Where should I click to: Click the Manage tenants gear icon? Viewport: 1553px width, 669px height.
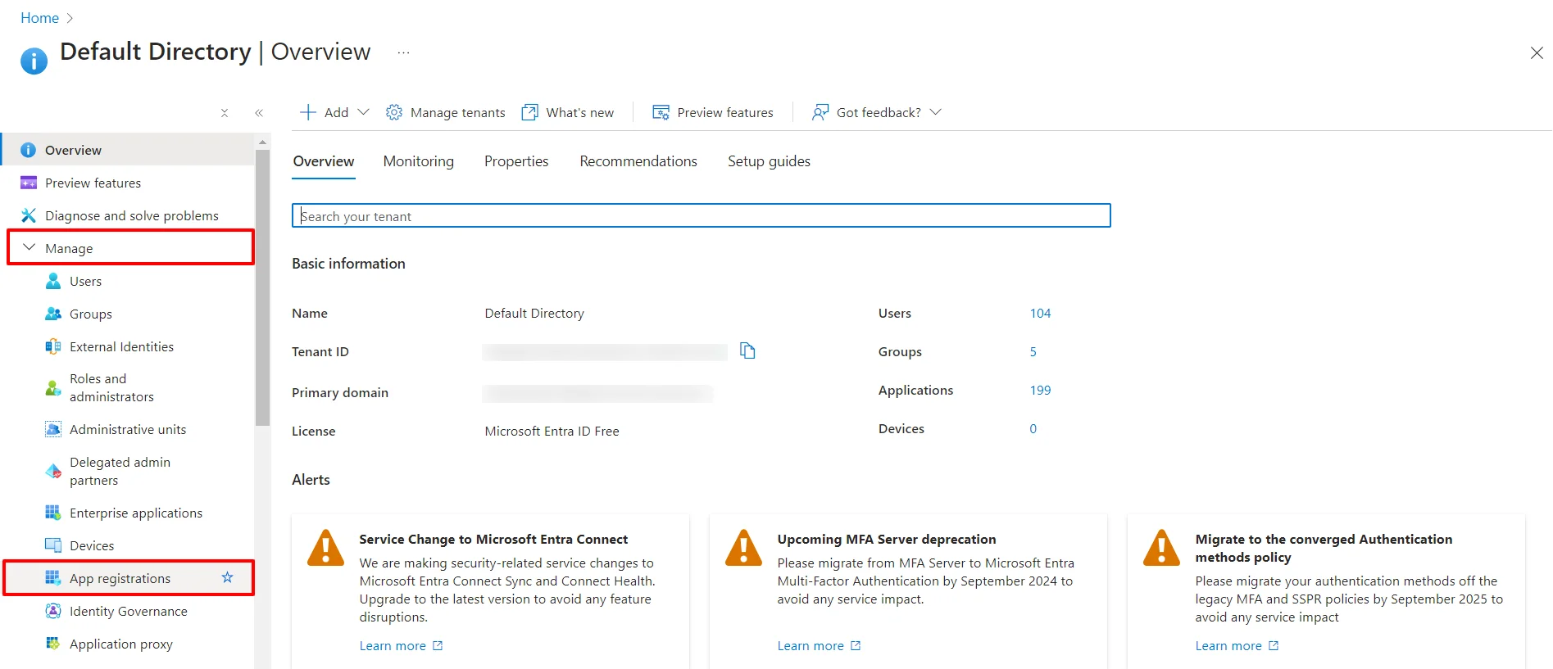click(x=394, y=112)
